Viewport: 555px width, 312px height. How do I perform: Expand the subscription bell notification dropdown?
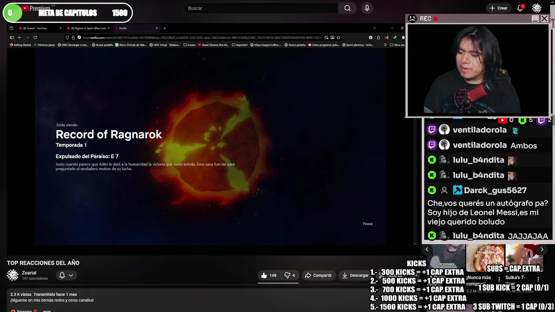coord(66,275)
